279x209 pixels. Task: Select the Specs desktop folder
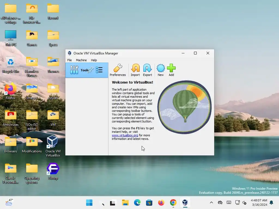pyautogui.click(x=53, y=38)
